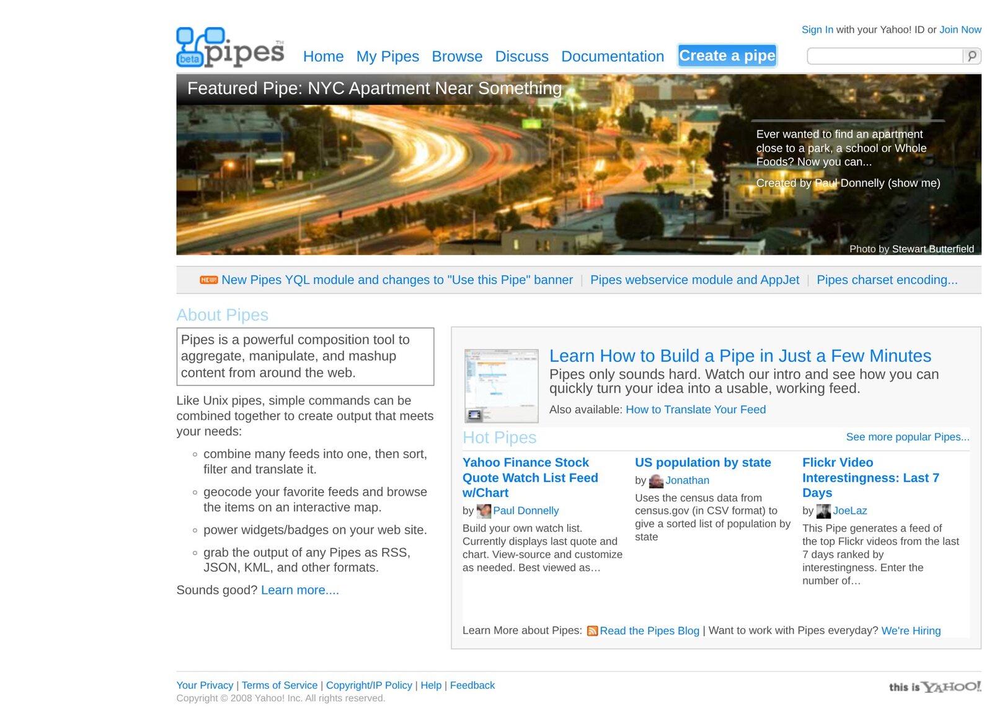Click the 'Pipes is a powerful composition tool' box
The width and height of the screenshot is (992, 714).
[305, 356]
